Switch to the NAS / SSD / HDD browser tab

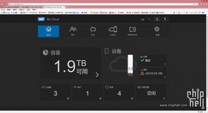33,7
